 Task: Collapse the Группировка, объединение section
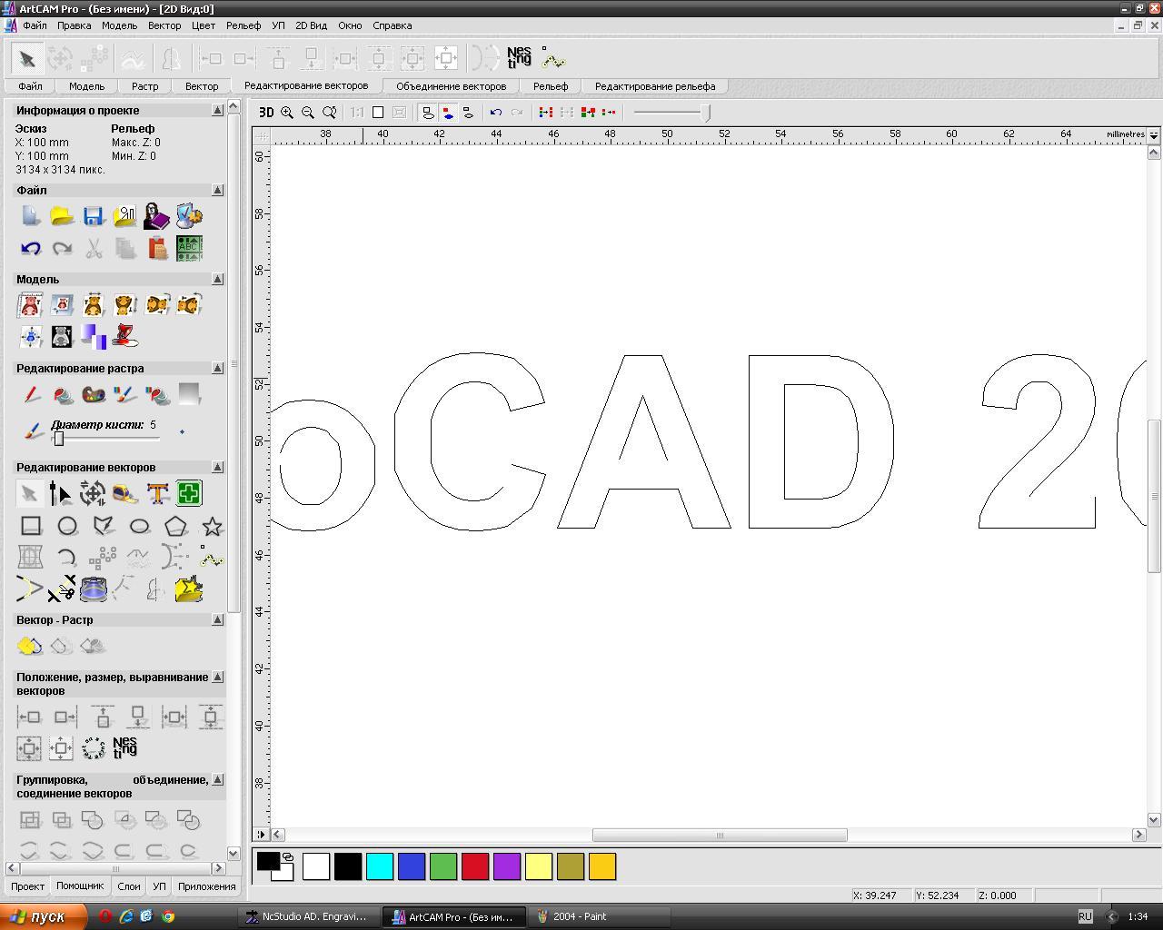[217, 779]
